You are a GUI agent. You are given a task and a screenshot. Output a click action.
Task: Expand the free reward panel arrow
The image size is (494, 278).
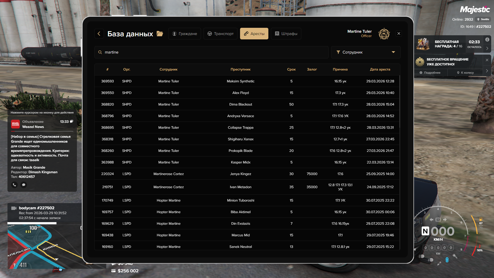[487, 48]
